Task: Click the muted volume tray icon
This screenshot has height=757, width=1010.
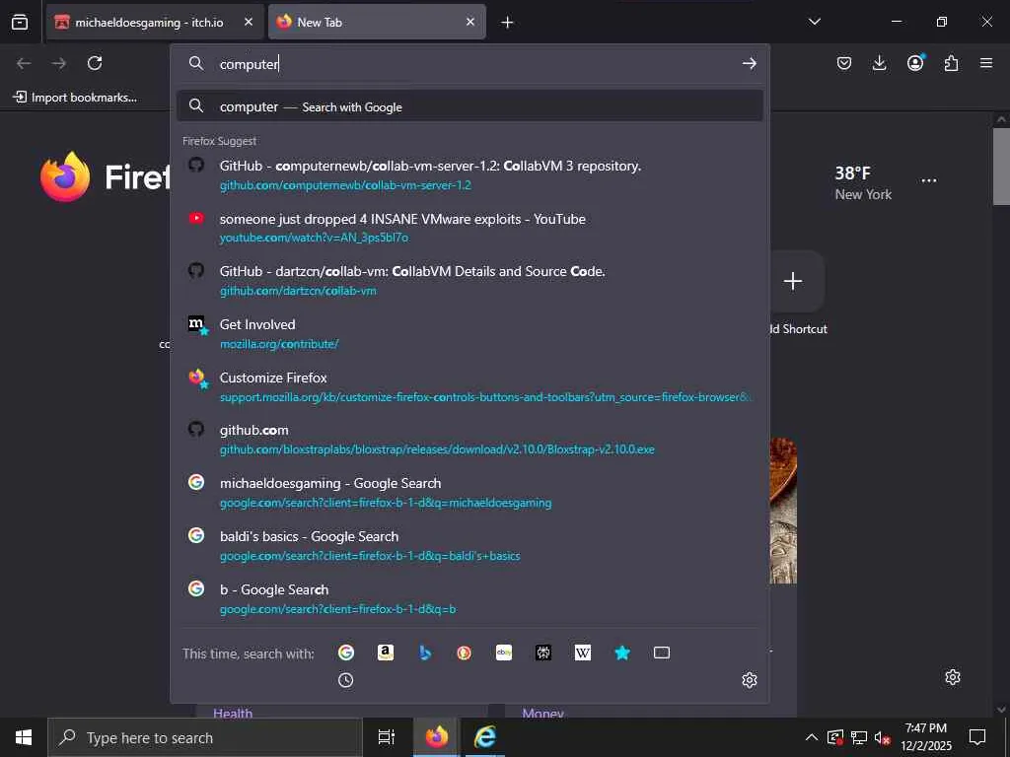Action: point(883,737)
